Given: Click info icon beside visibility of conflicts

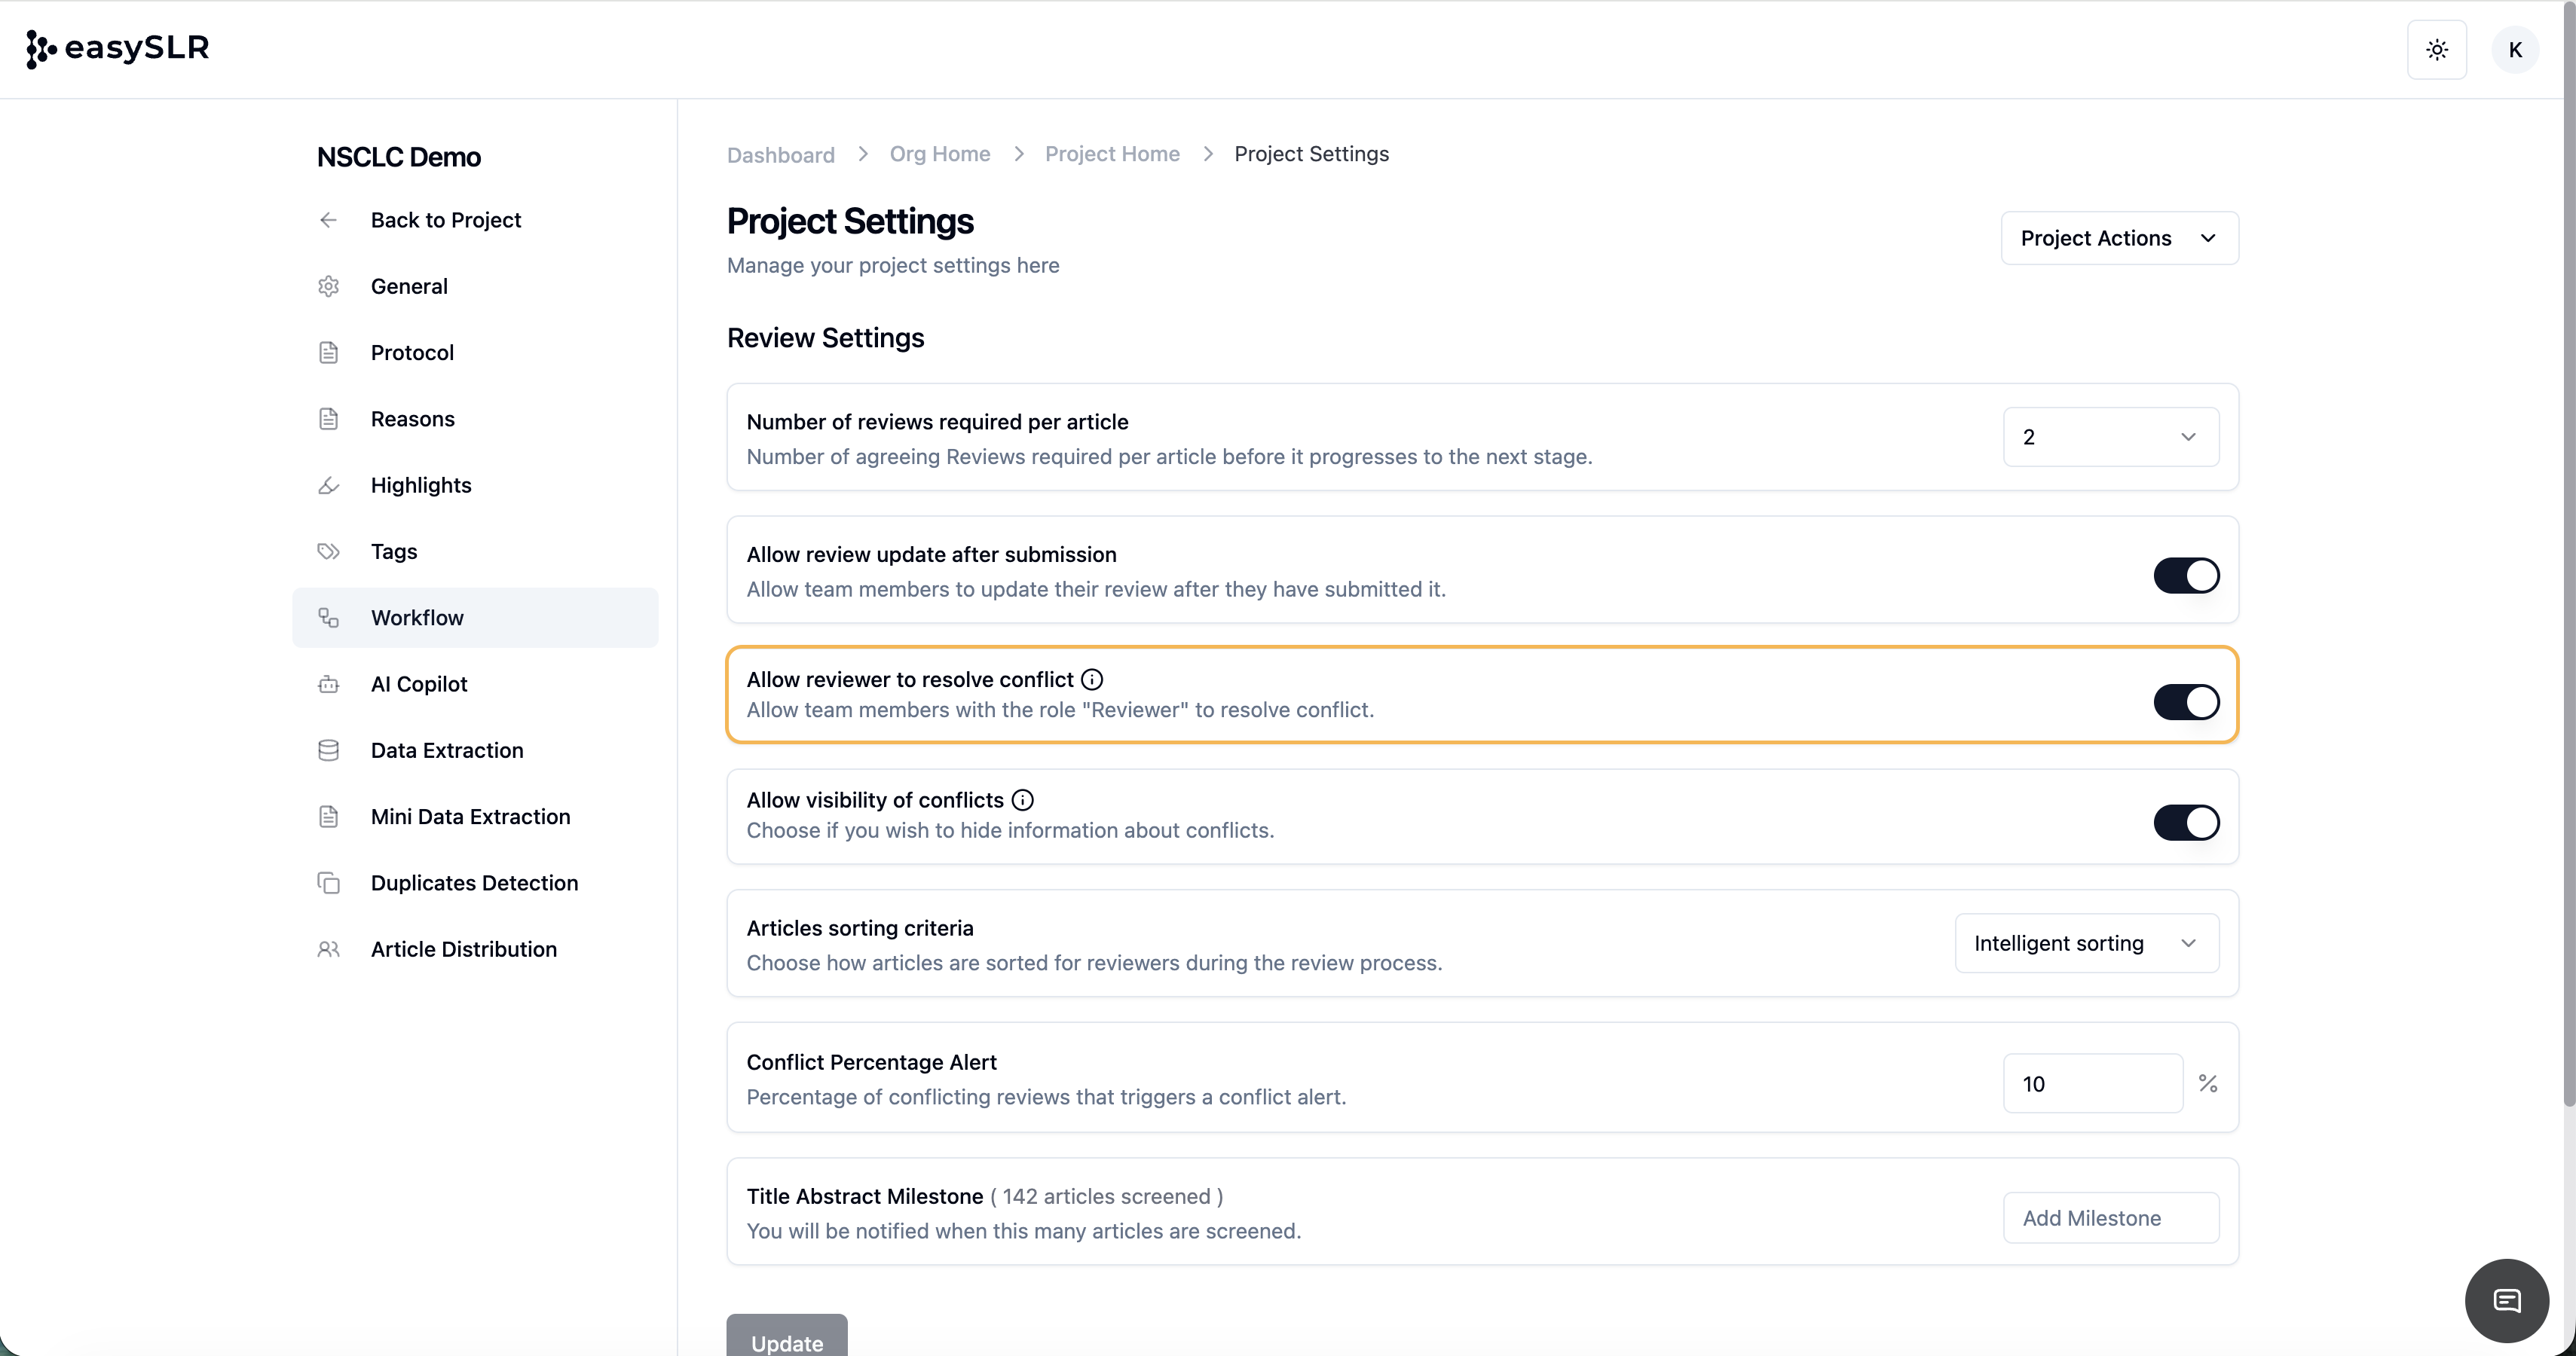Looking at the screenshot, I should 1022,799.
